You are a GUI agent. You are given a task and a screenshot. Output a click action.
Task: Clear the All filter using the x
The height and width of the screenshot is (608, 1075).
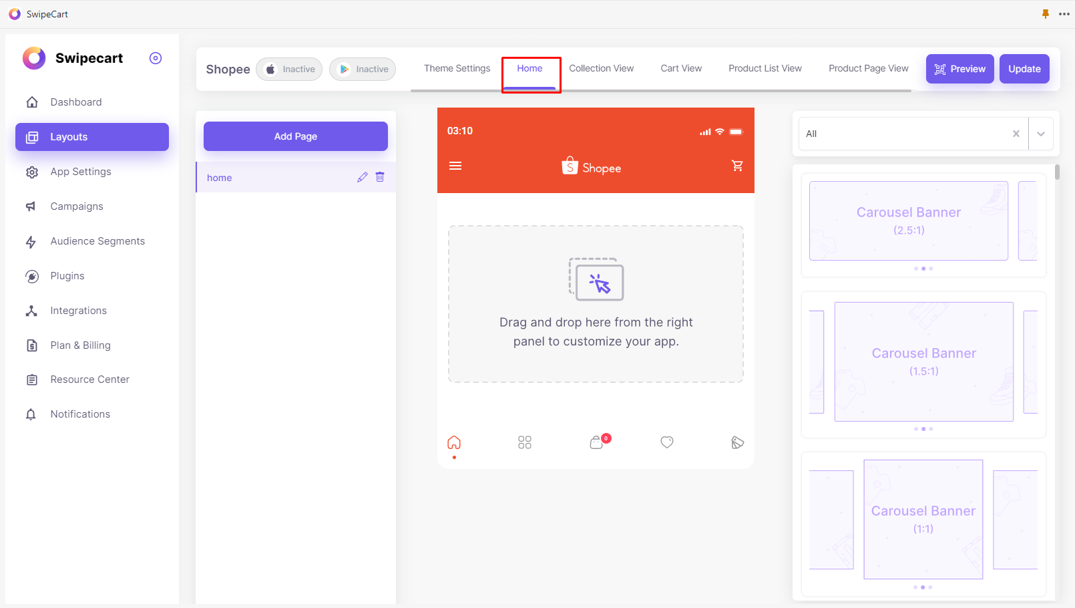pos(1016,134)
